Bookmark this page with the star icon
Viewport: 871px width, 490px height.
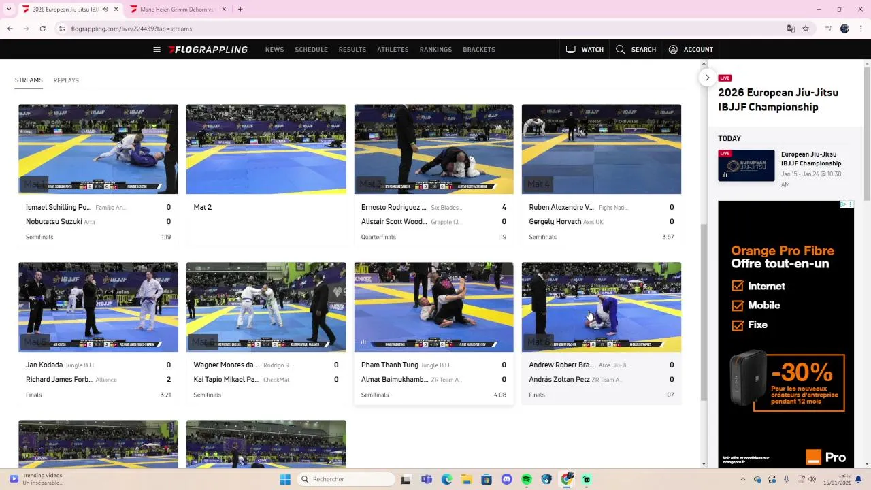click(806, 29)
